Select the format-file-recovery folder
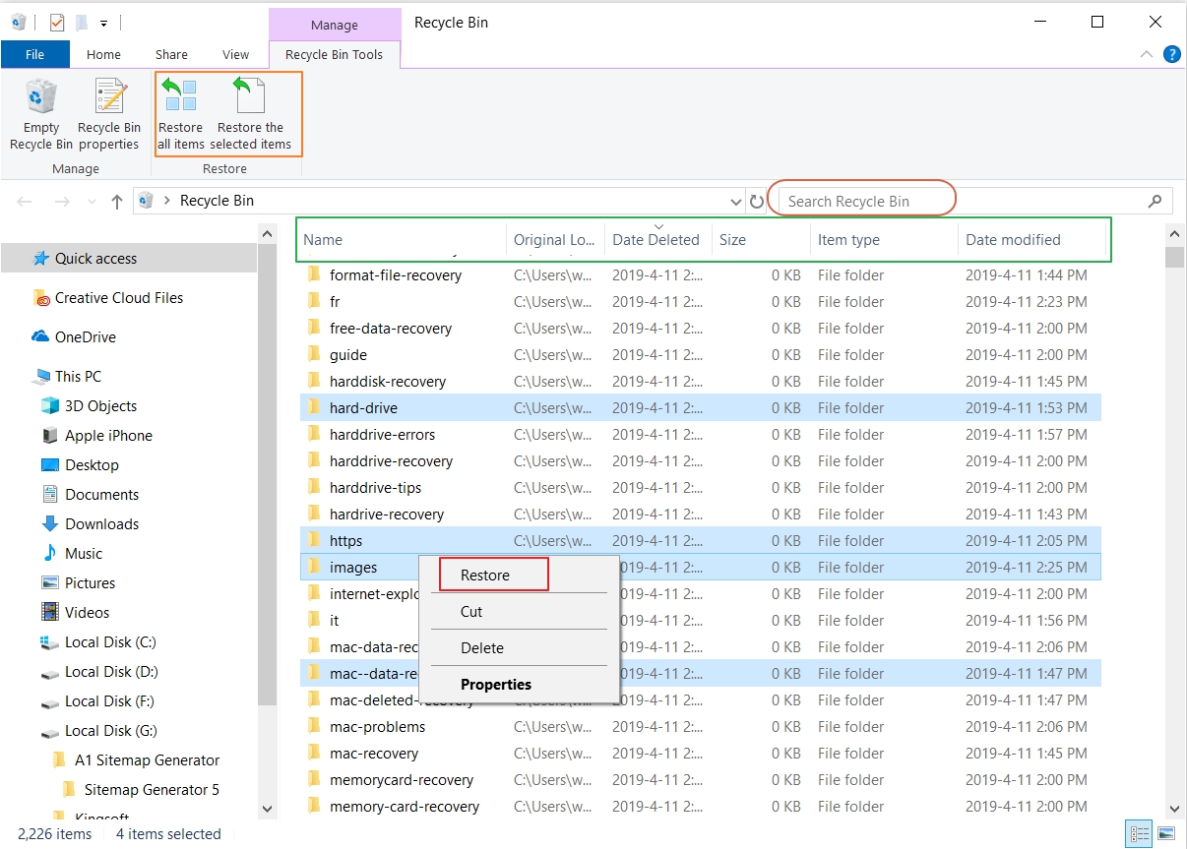 tap(395, 275)
